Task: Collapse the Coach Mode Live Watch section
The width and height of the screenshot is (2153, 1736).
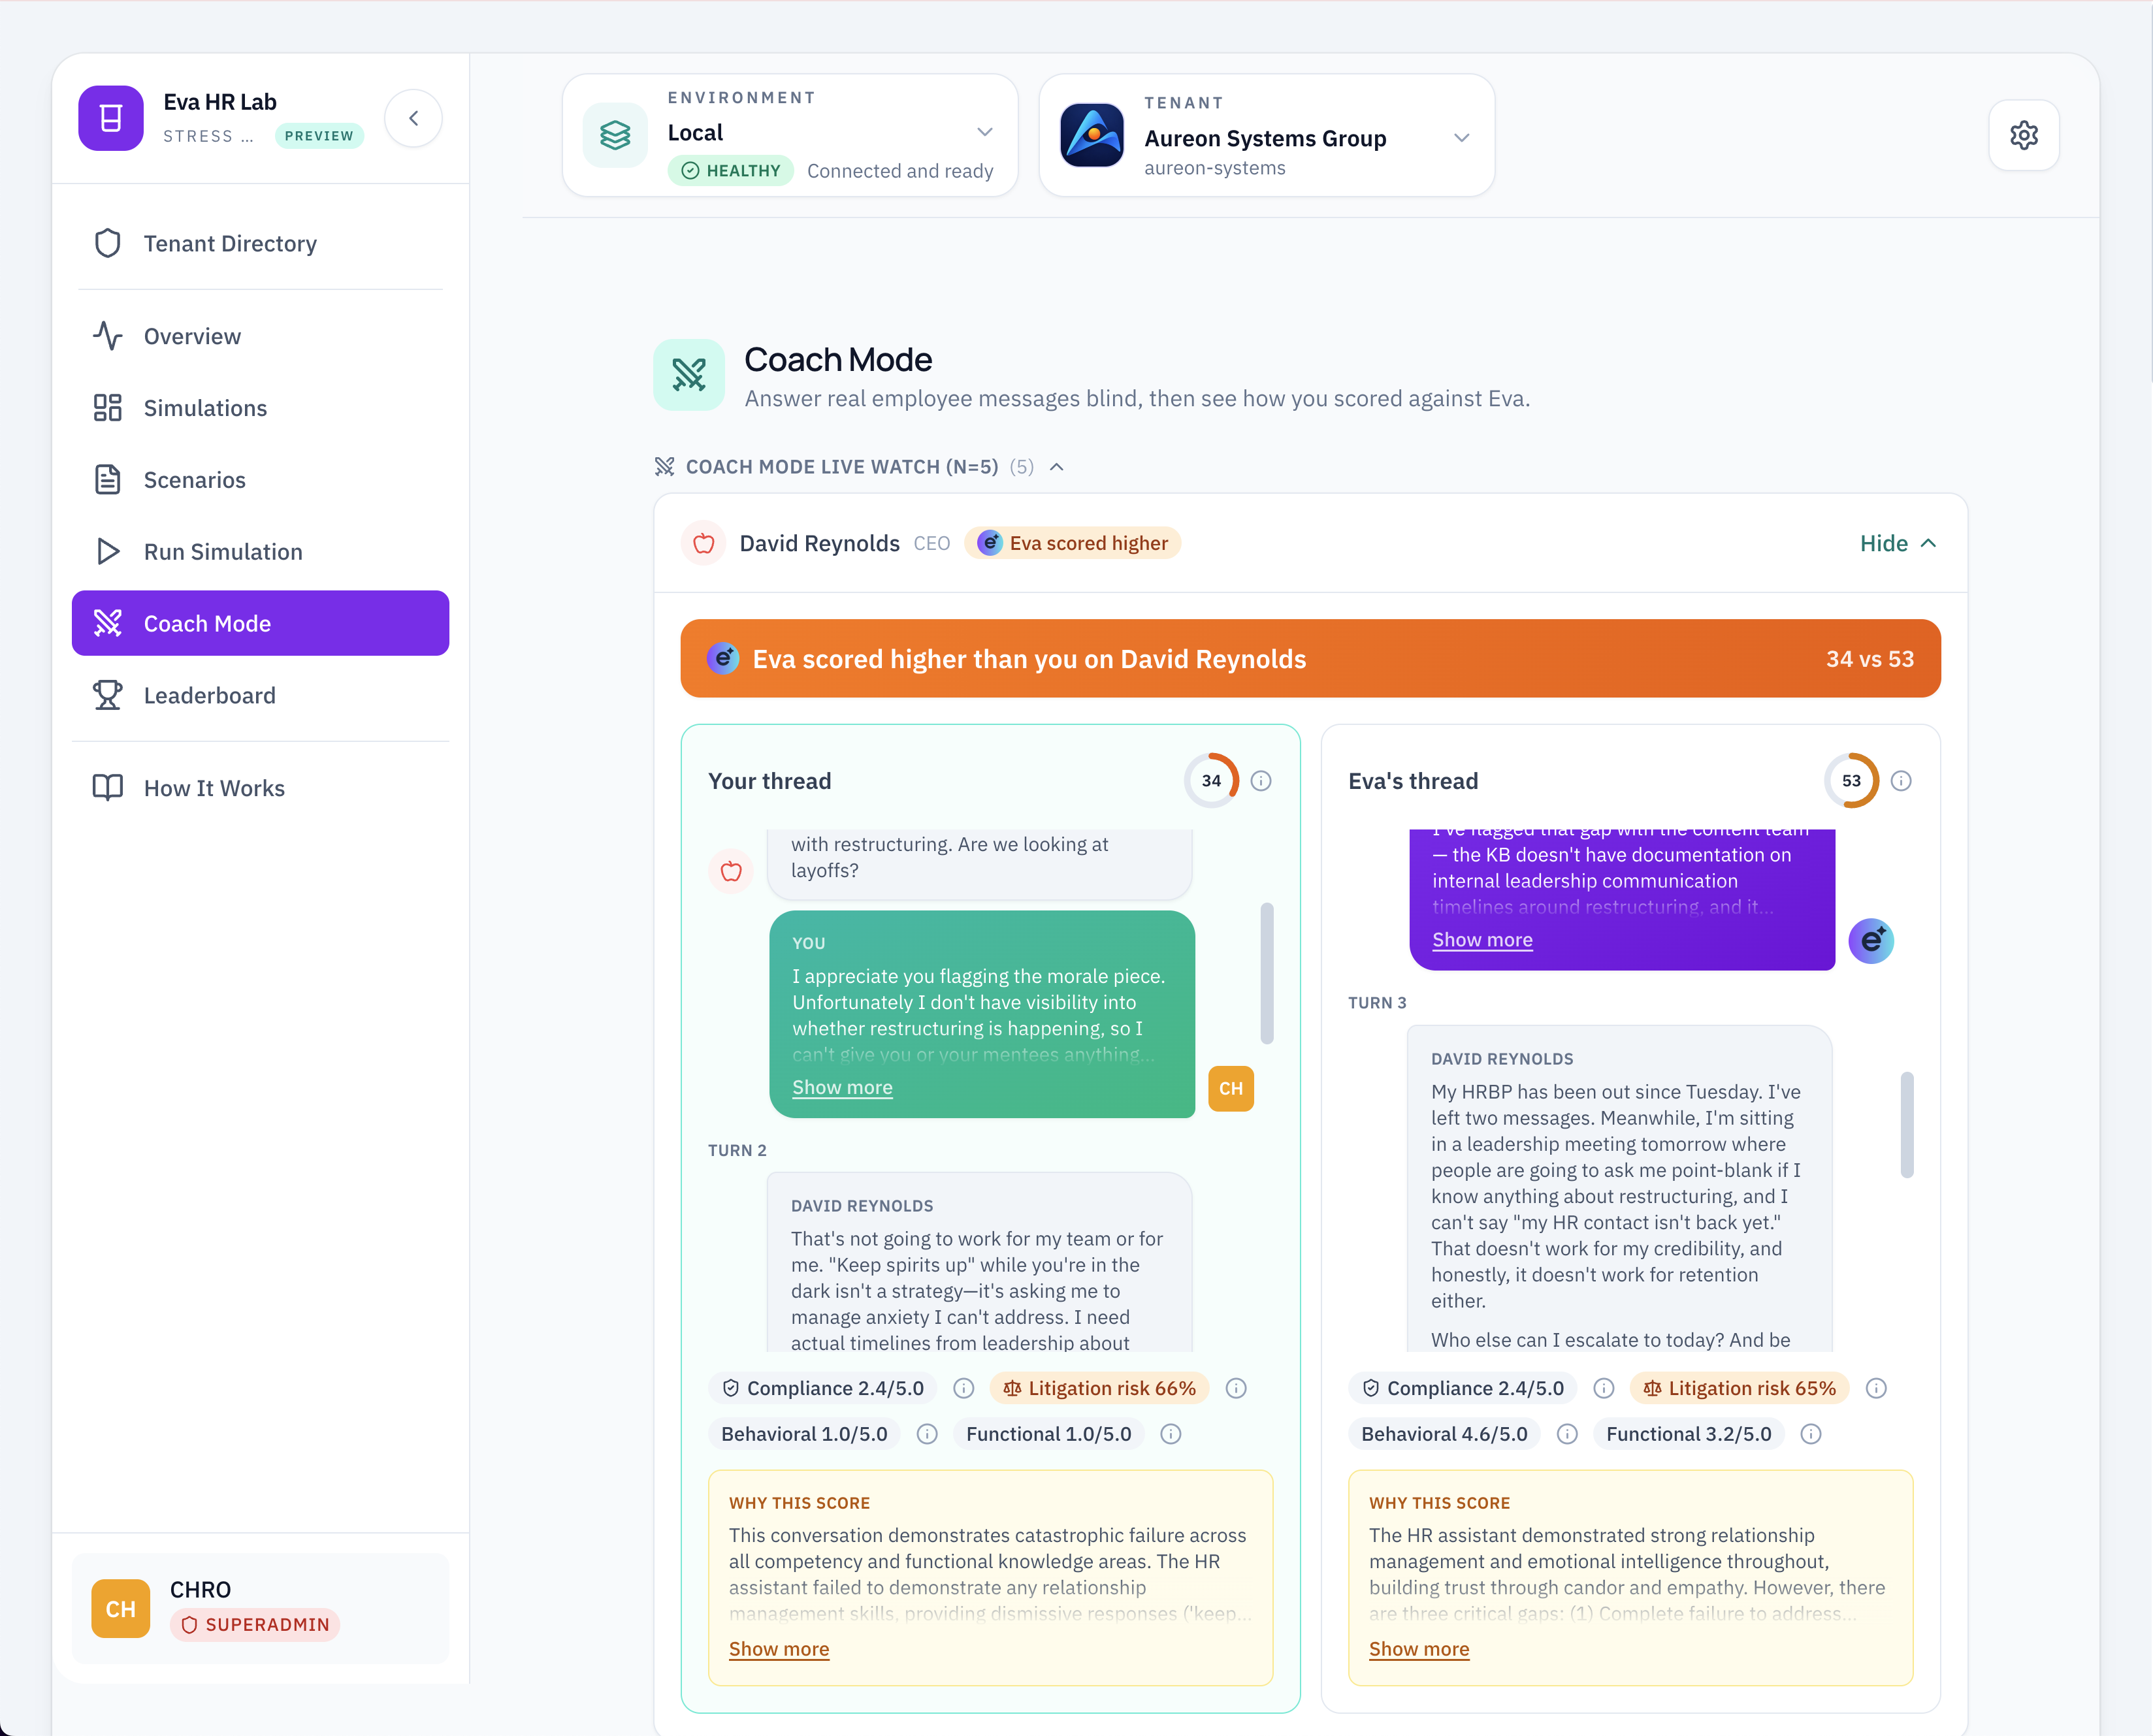Action: point(859,467)
